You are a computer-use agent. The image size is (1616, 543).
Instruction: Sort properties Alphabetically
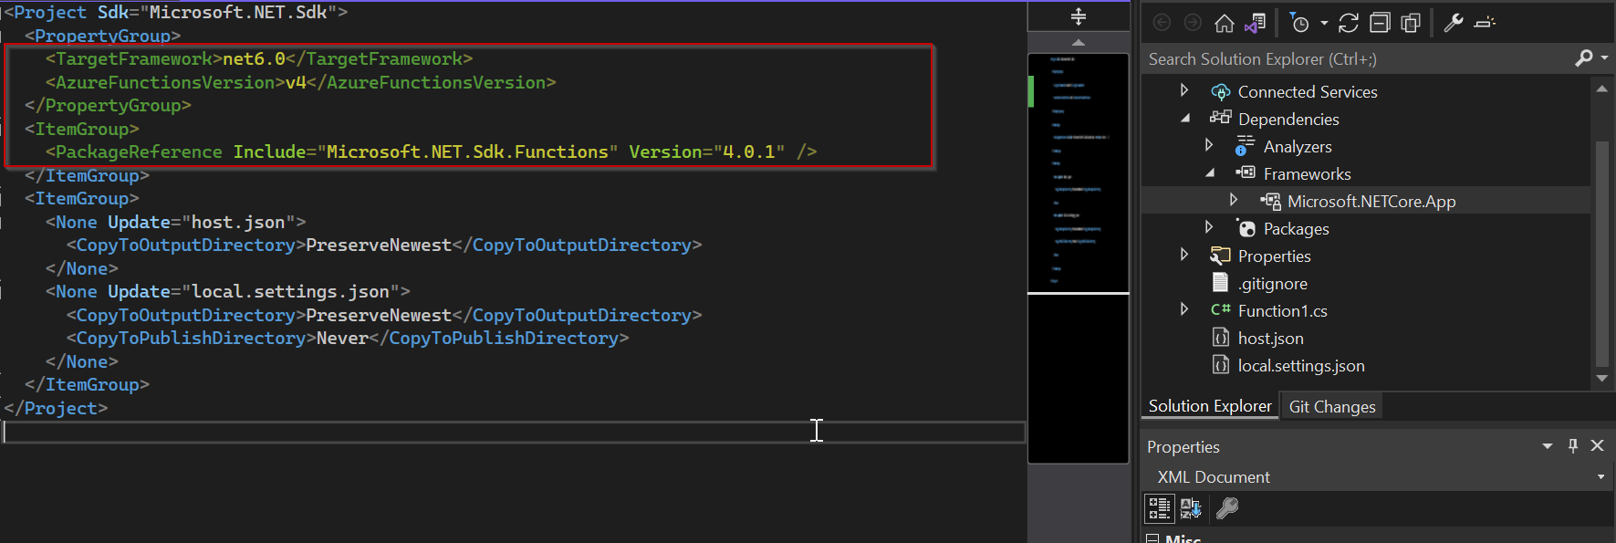click(x=1191, y=508)
